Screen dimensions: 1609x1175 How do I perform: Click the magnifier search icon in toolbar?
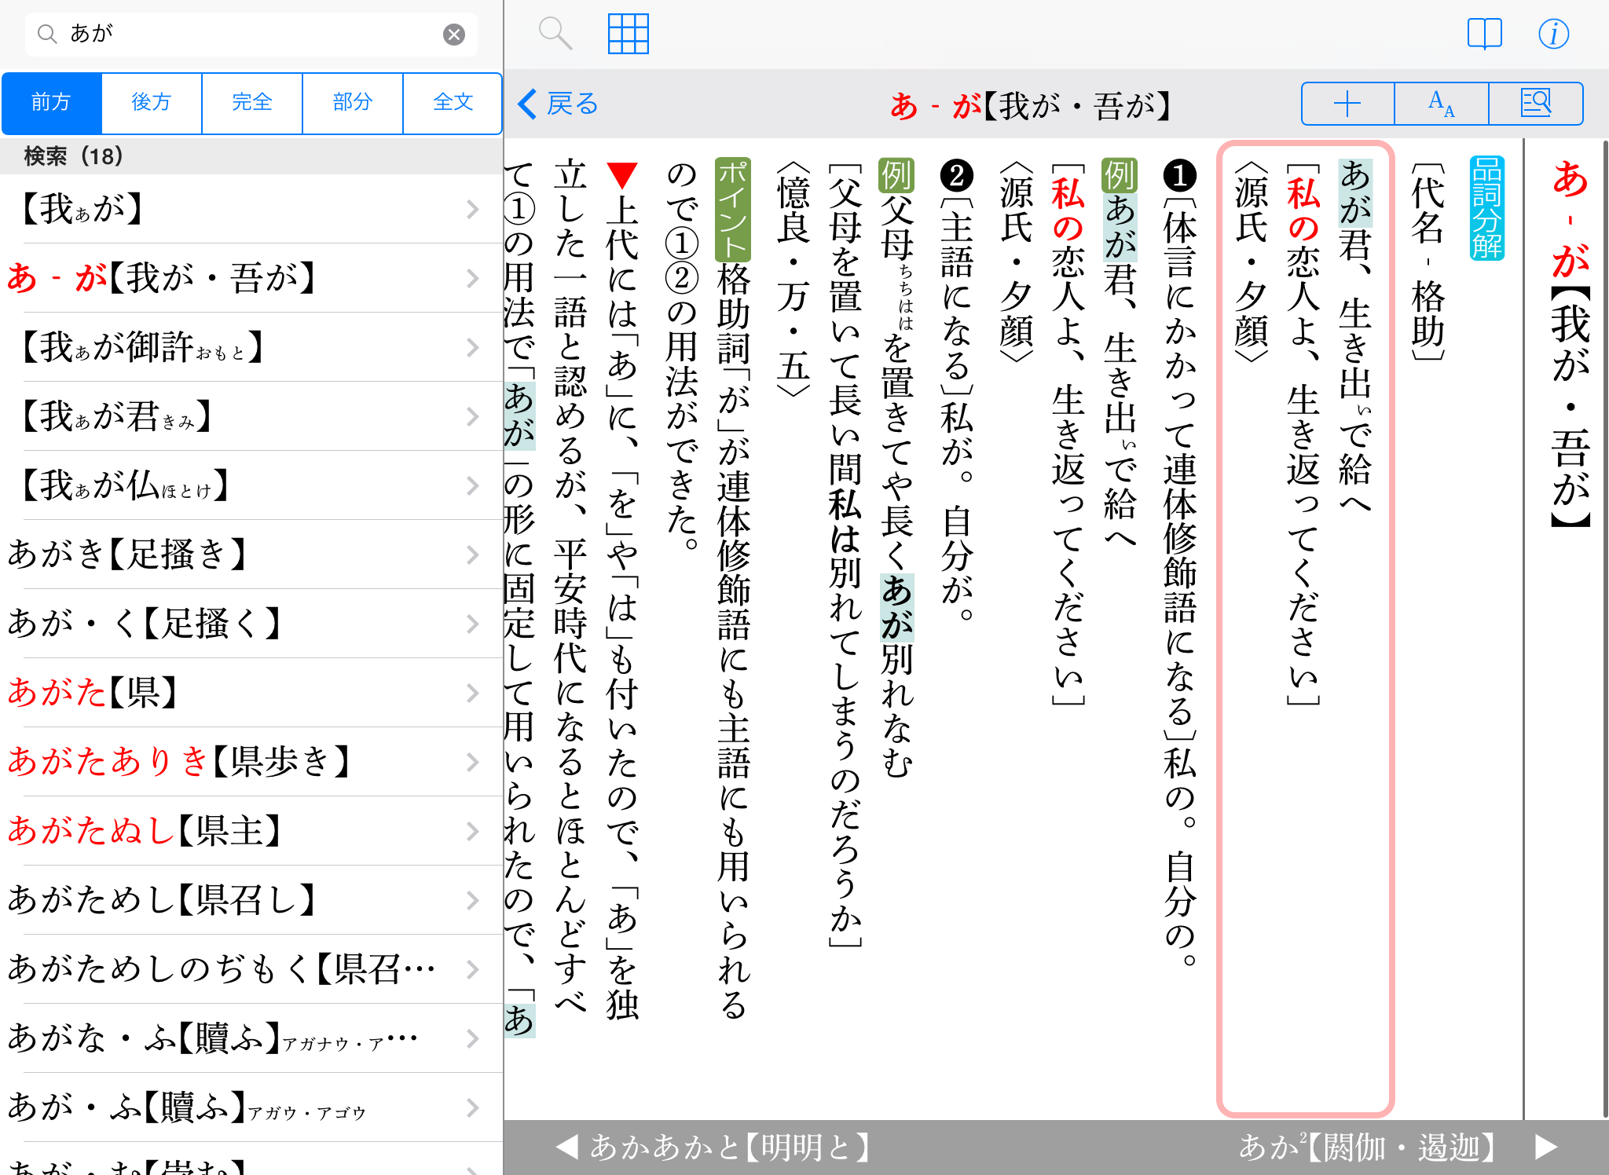(555, 35)
